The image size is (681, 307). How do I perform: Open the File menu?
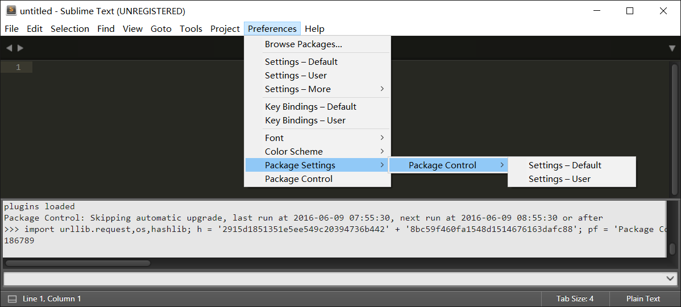click(12, 28)
